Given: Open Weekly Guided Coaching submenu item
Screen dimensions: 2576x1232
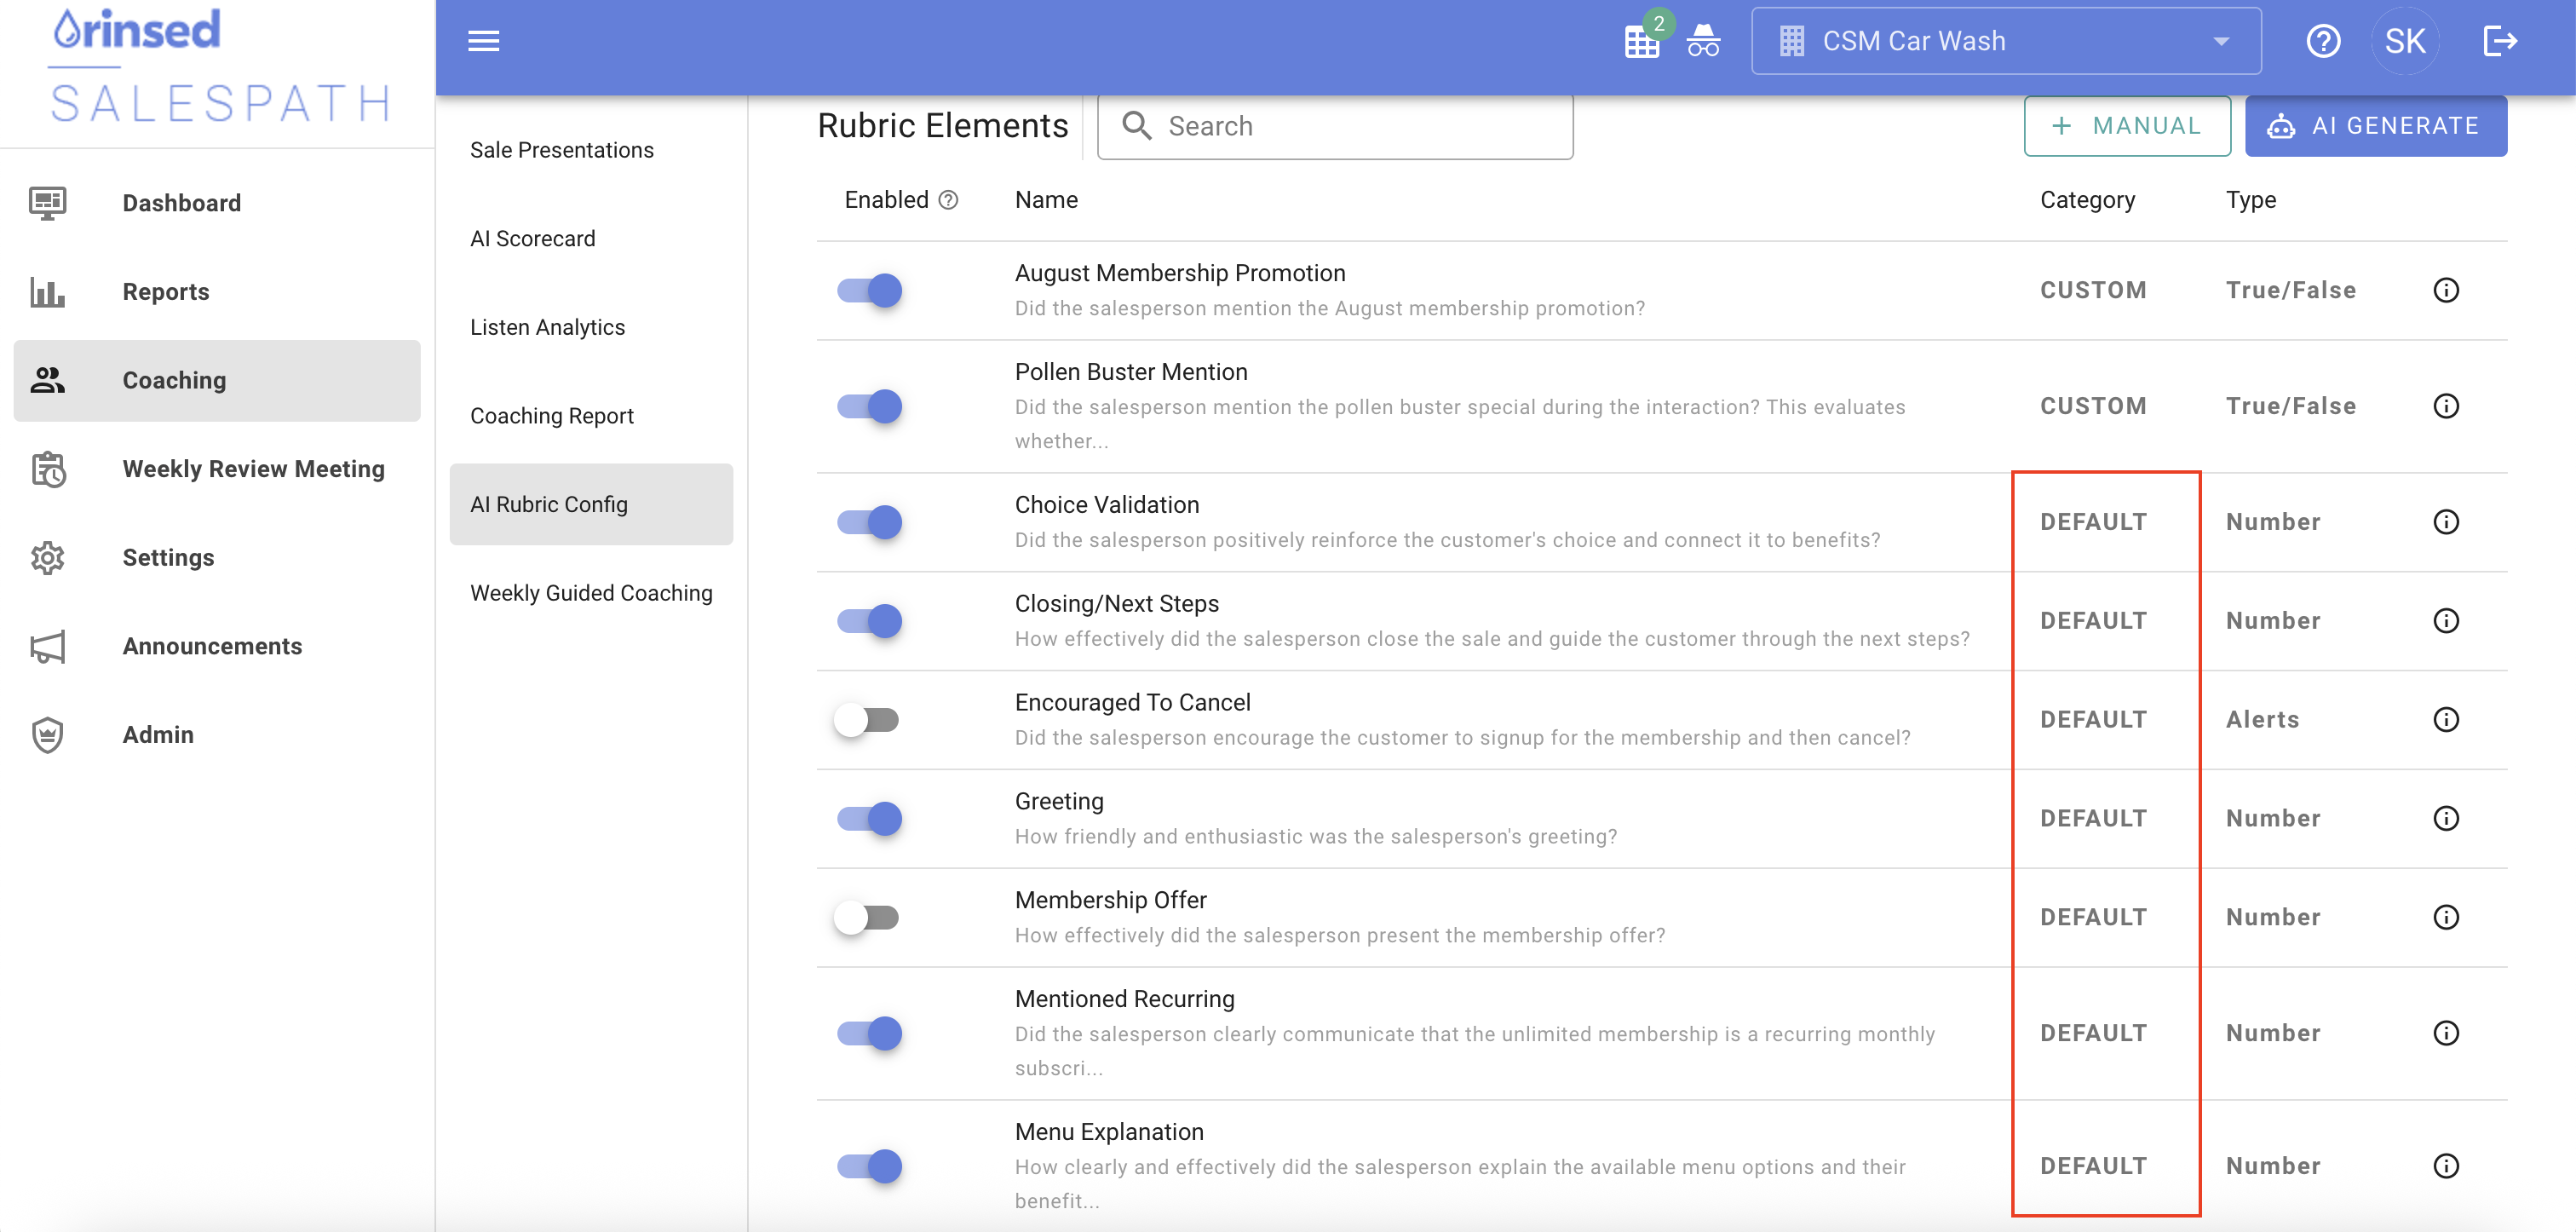Looking at the screenshot, I should tap(591, 593).
